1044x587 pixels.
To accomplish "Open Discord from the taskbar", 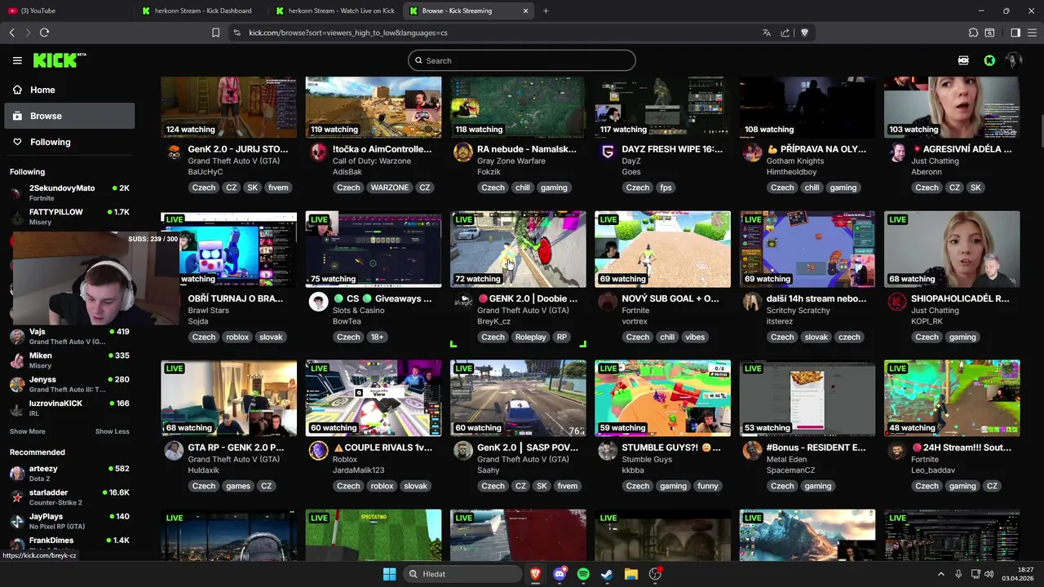I will tap(560, 574).
